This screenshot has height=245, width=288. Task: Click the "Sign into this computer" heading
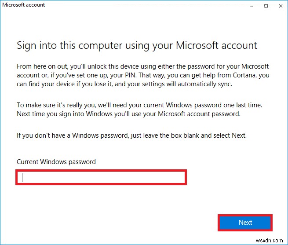pos(137,45)
